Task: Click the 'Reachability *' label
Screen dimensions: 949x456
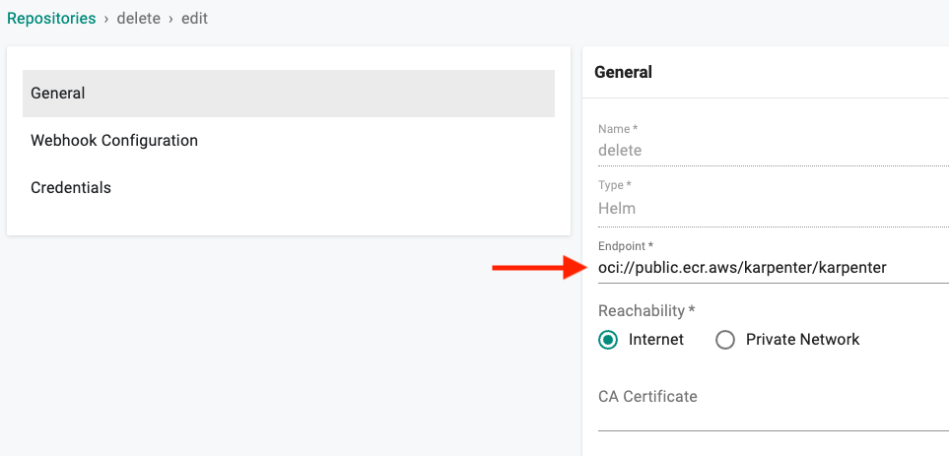Action: [x=646, y=311]
